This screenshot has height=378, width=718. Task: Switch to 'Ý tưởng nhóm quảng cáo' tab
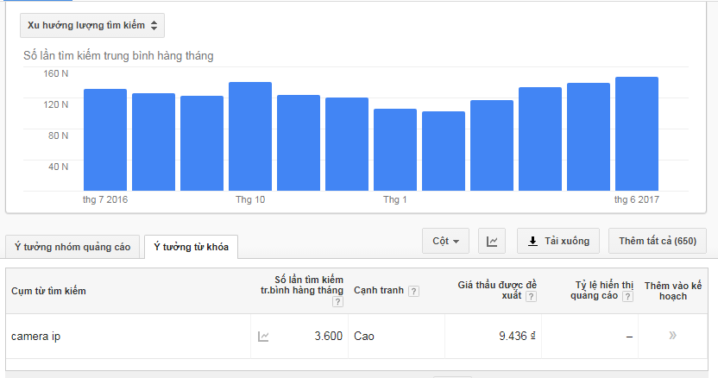[72, 247]
